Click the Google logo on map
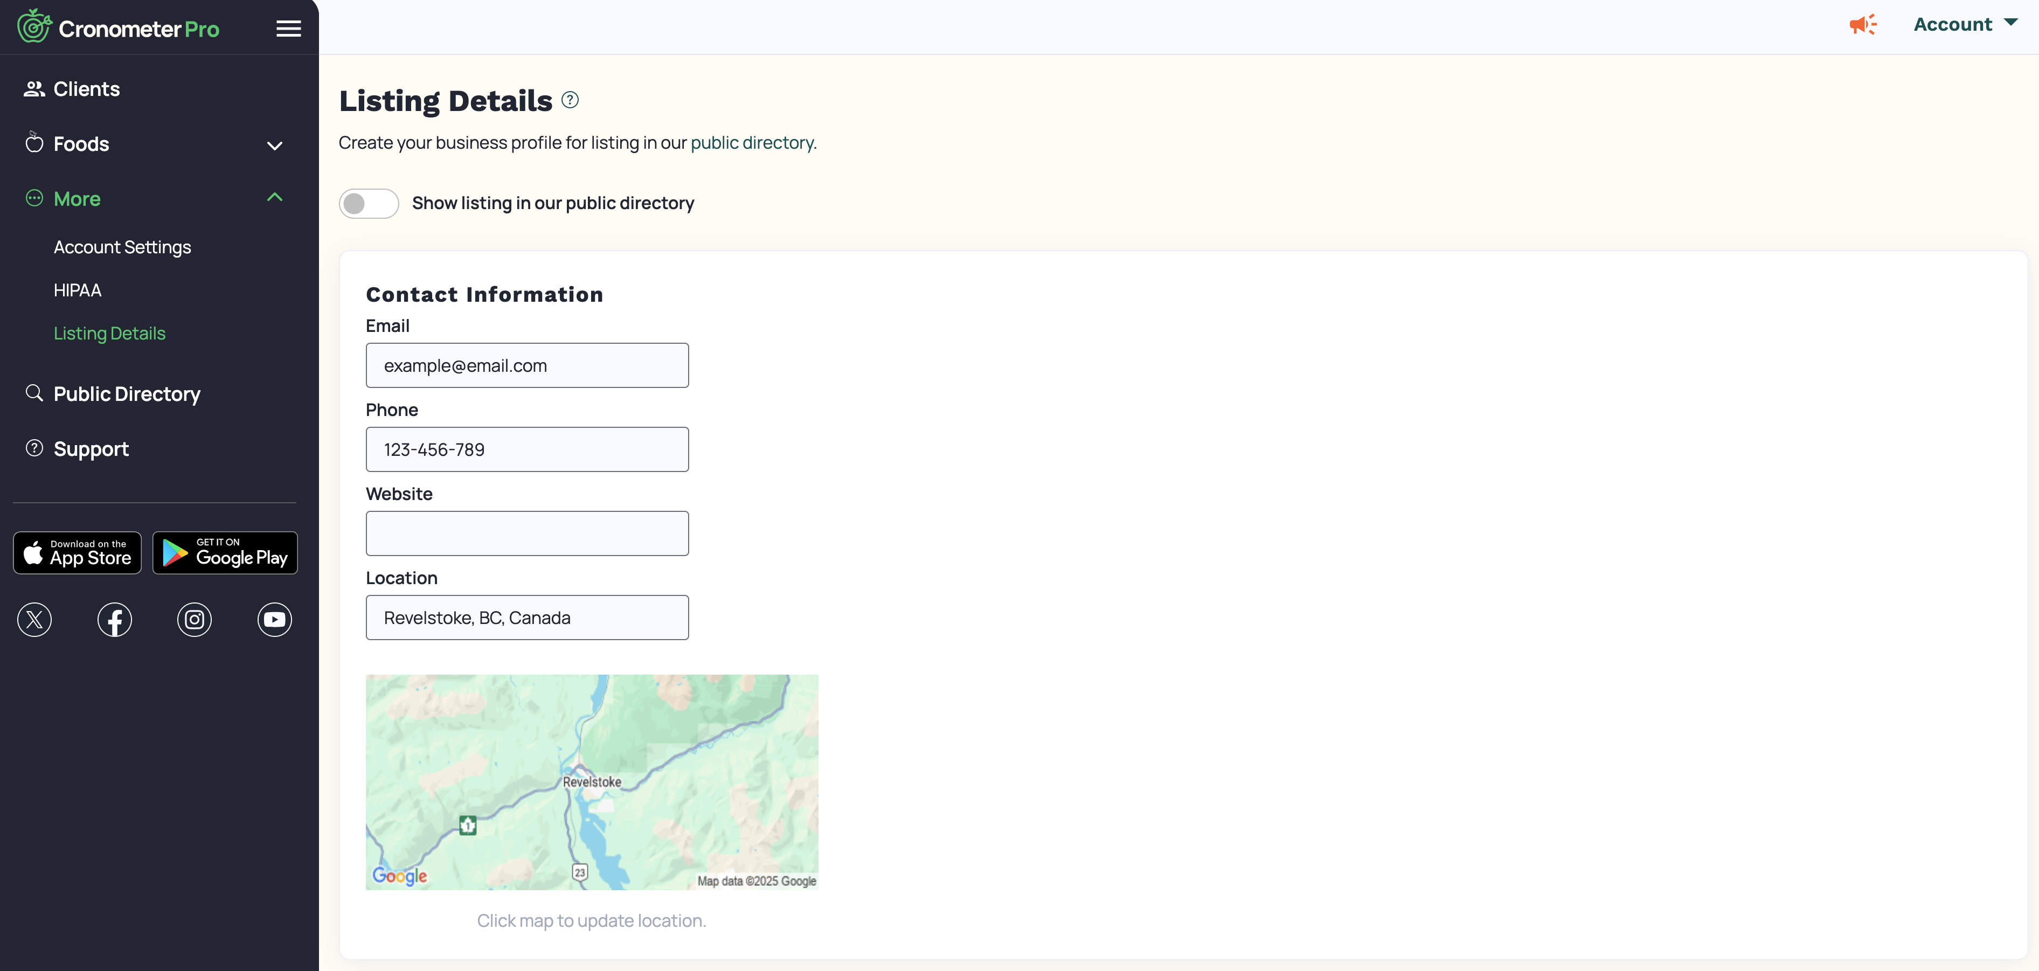The image size is (2039, 971). 400,875
